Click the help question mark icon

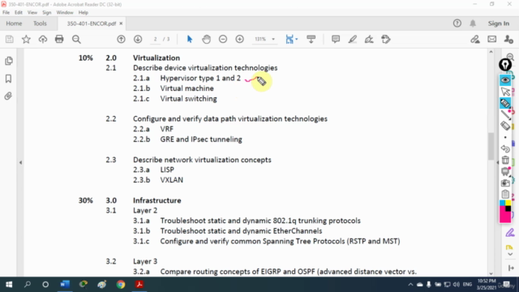[457, 24]
